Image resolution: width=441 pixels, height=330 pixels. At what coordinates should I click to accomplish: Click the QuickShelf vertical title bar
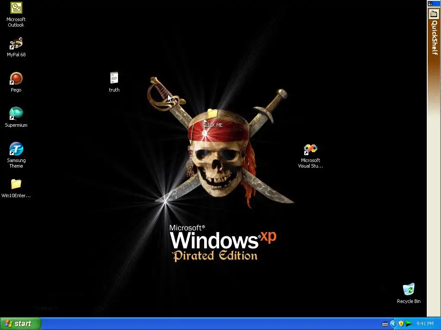click(434, 38)
